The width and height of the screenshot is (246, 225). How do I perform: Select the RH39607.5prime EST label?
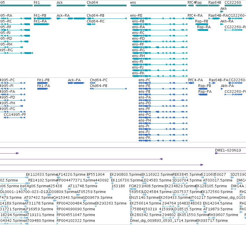pos(223,215)
